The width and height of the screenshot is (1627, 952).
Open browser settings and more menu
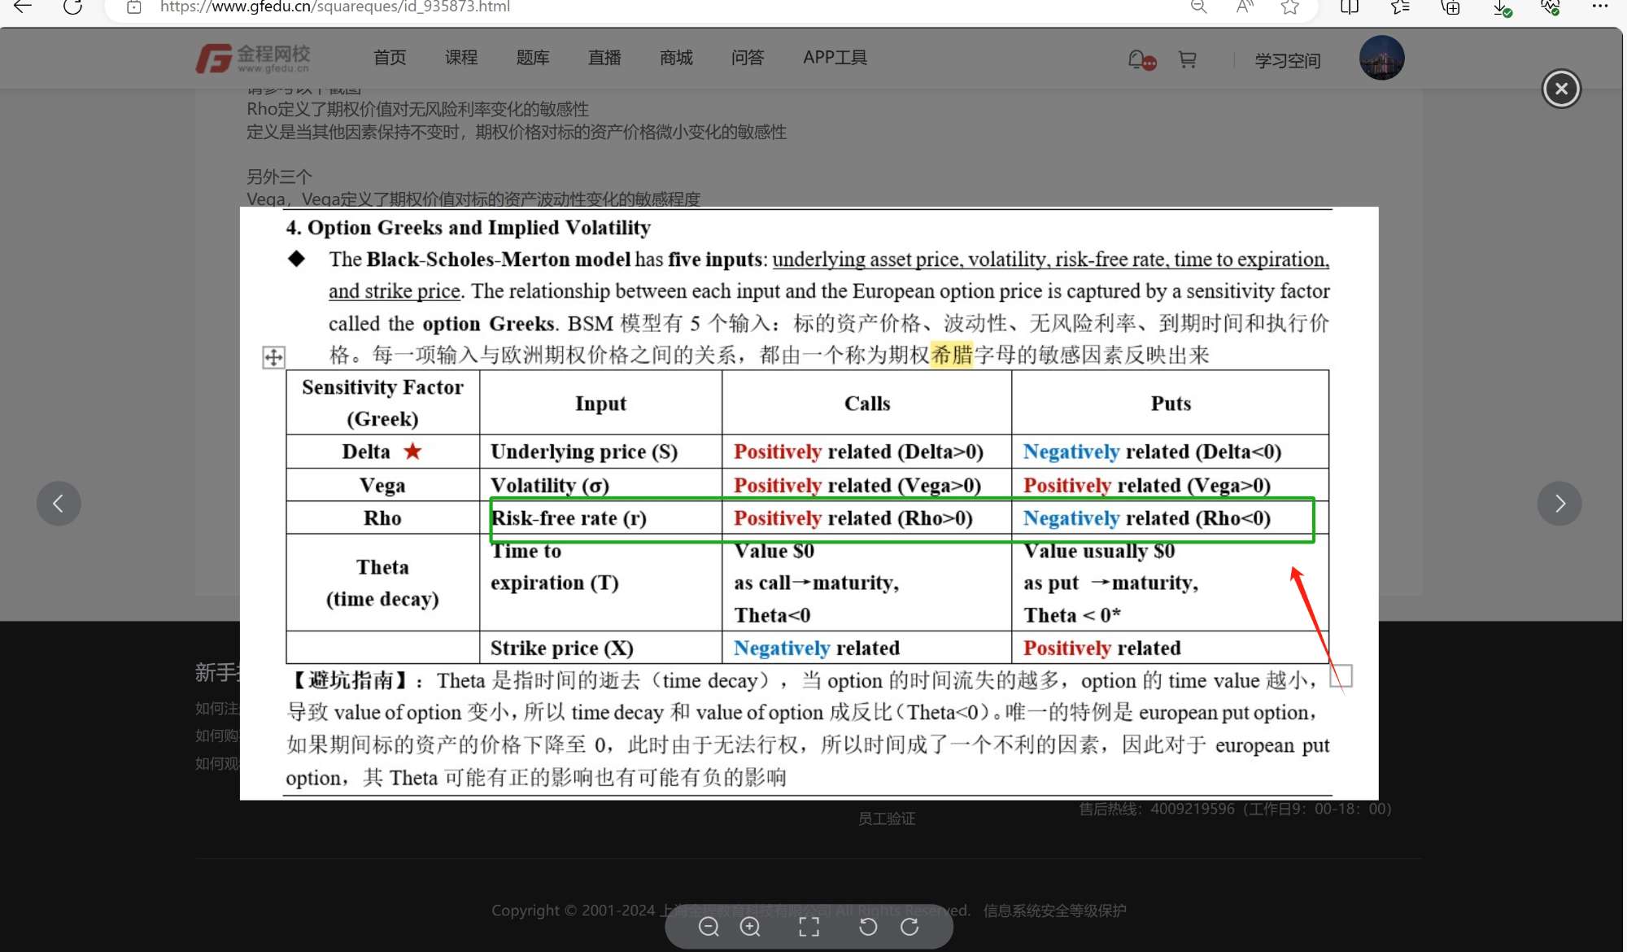1599,7
